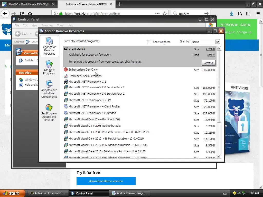Open Control Panel File menu
The image size is (263, 197).
17,25
